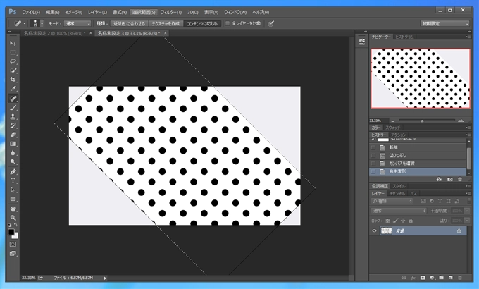Open the brush size picker dropdown
The width and height of the screenshot is (479, 289).
coord(42,23)
